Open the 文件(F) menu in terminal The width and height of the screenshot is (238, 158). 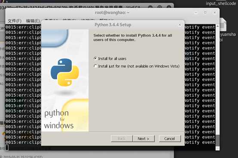15,21
